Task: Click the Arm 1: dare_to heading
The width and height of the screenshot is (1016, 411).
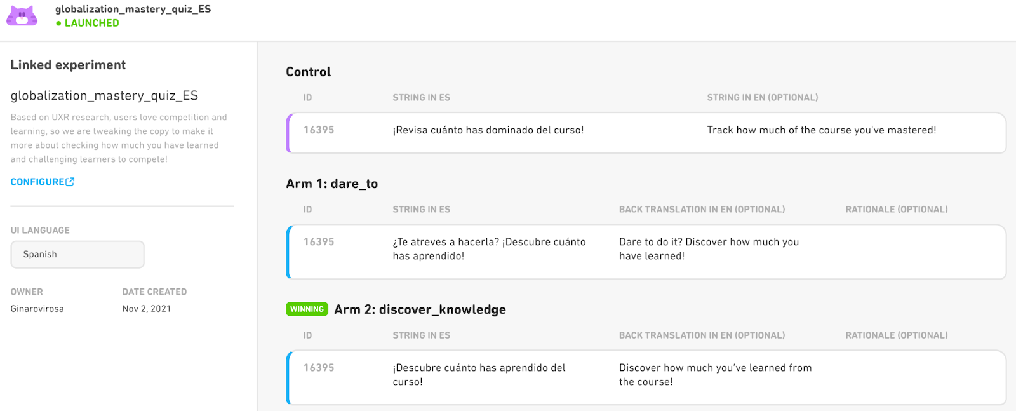Action: point(332,184)
